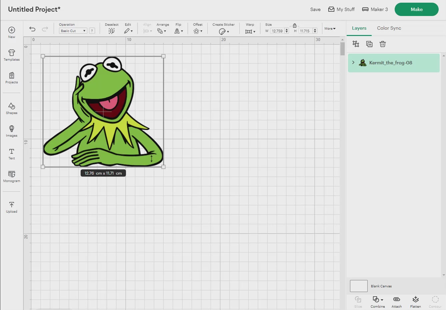Screen dimensions: 446x310
Task: Open the Edit pencil menu
Action: point(128,31)
